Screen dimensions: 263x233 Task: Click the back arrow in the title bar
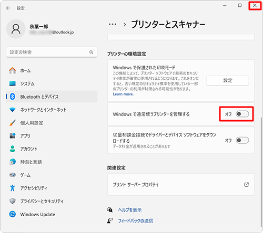tap(8, 8)
